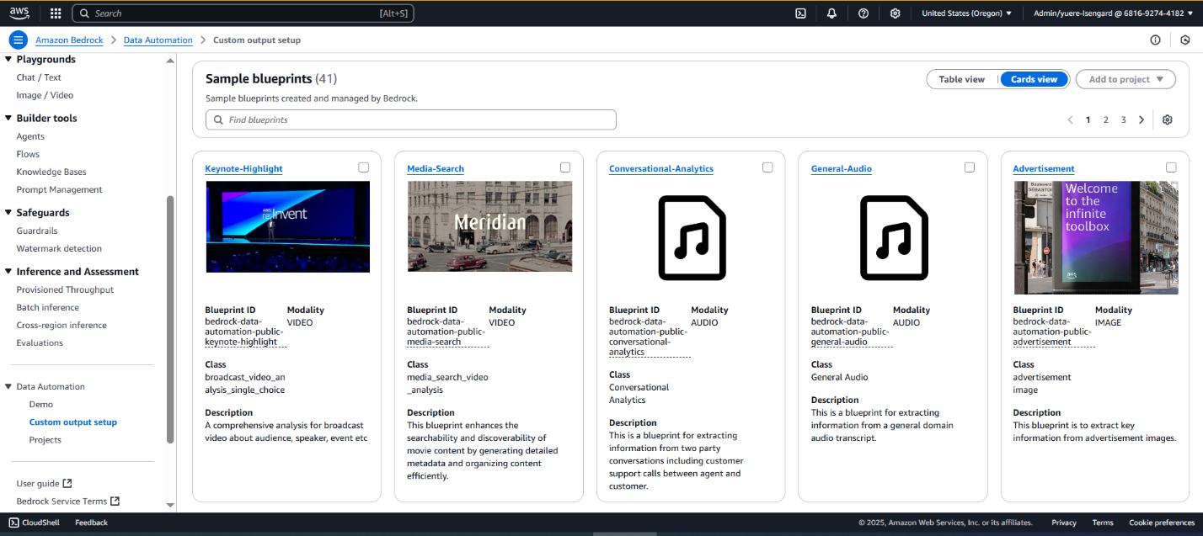1203x536 pixels.
Task: Go to blueprints page 2
Action: tap(1105, 119)
